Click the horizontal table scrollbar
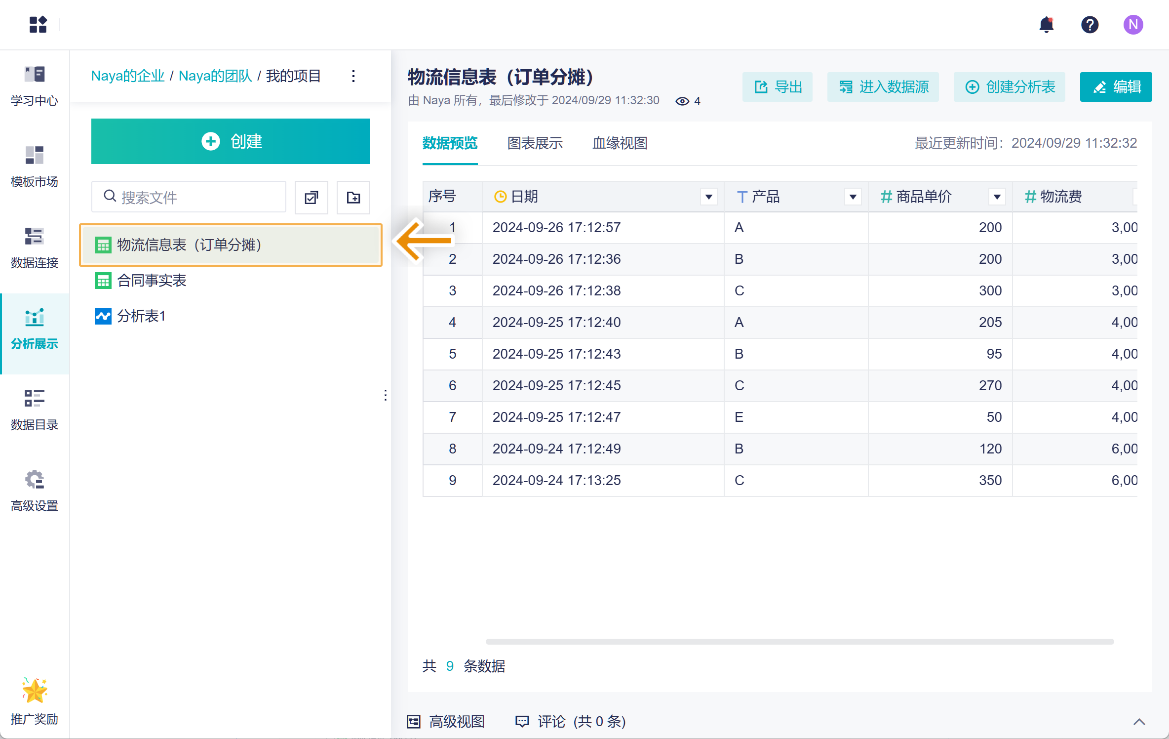 click(800, 641)
